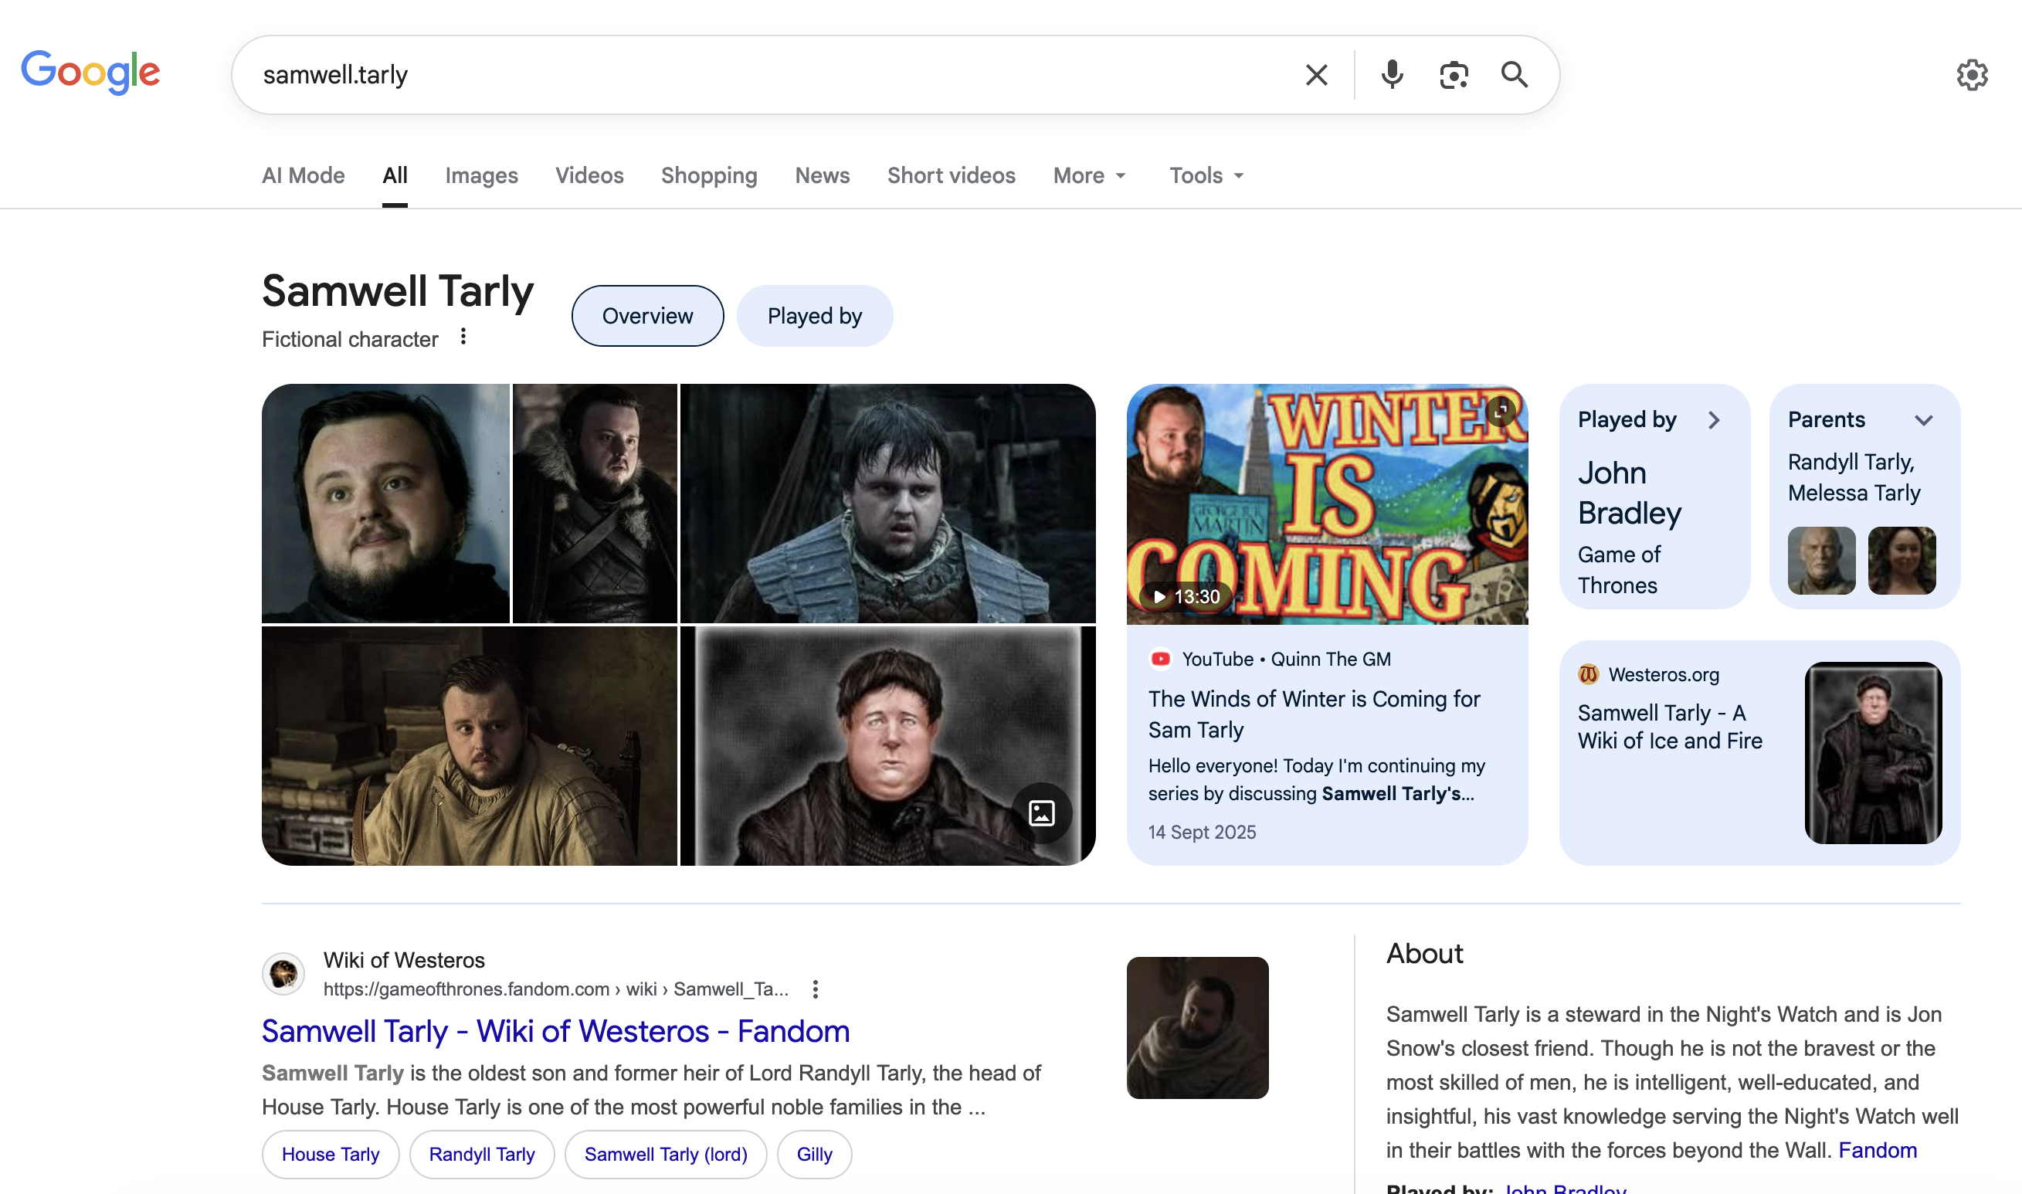
Task: Click the 'Wiki of Westeros' site name
Action: click(x=404, y=960)
